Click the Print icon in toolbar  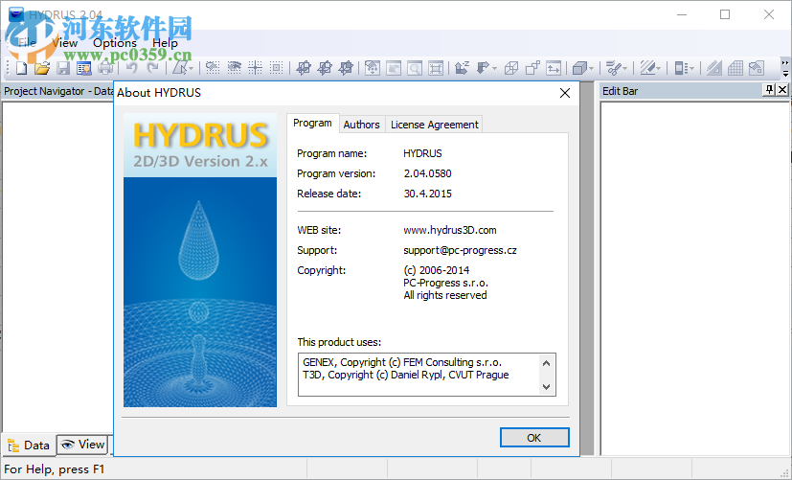click(x=105, y=68)
